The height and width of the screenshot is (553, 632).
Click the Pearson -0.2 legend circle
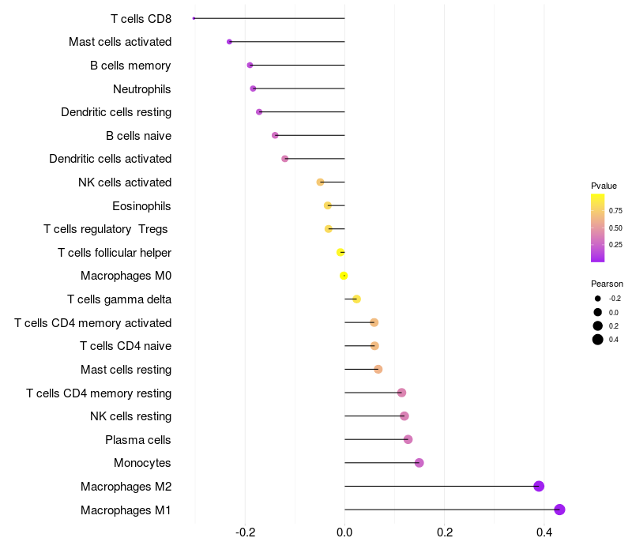(598, 299)
